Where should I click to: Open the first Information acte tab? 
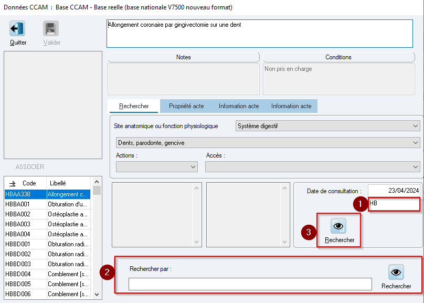click(x=239, y=106)
